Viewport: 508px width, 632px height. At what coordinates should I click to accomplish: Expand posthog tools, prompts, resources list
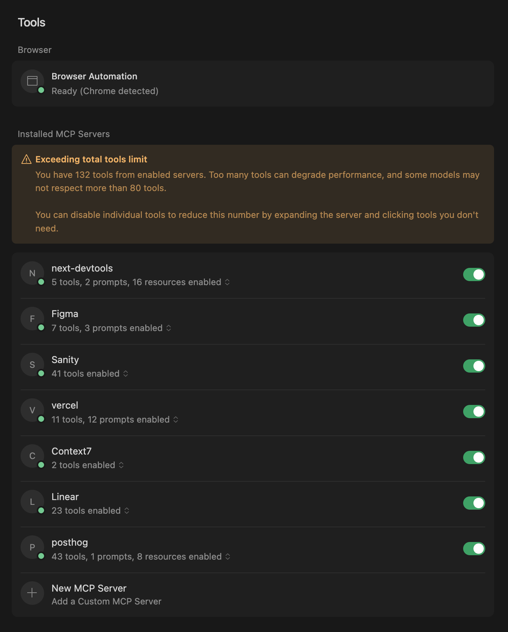coord(228,557)
